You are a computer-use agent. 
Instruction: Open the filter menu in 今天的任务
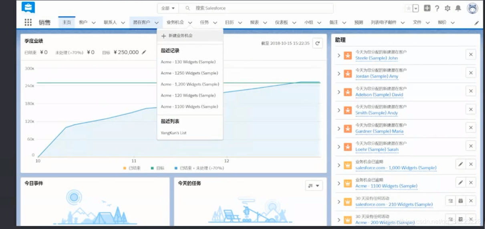pos(314,185)
